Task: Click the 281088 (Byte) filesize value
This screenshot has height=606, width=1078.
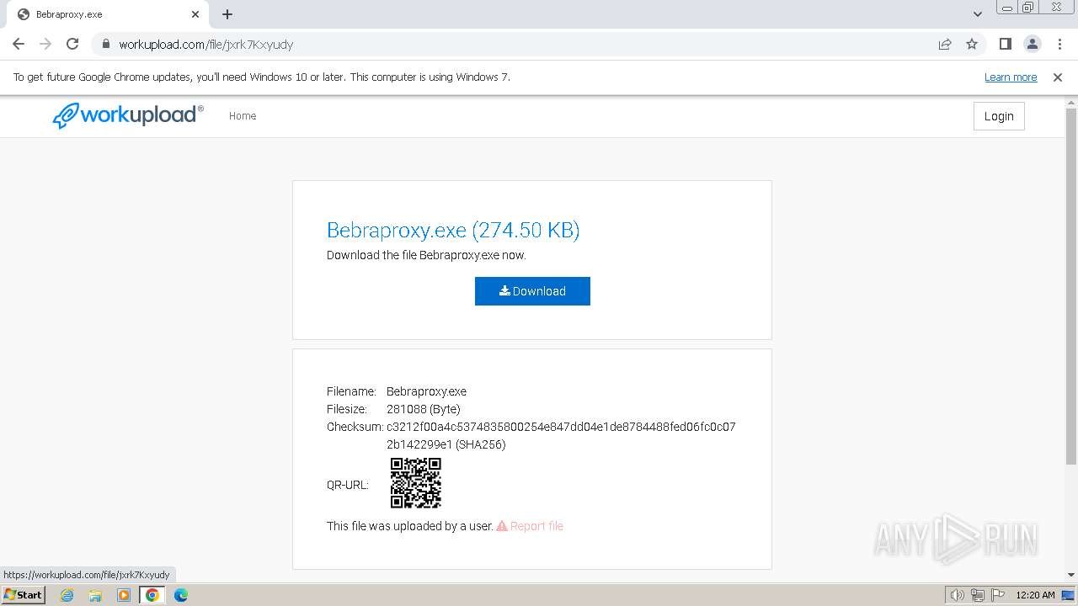Action: pyautogui.click(x=424, y=409)
